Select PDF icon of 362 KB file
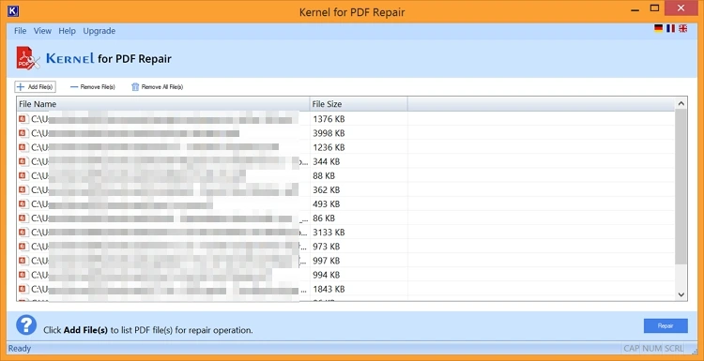 pos(23,189)
